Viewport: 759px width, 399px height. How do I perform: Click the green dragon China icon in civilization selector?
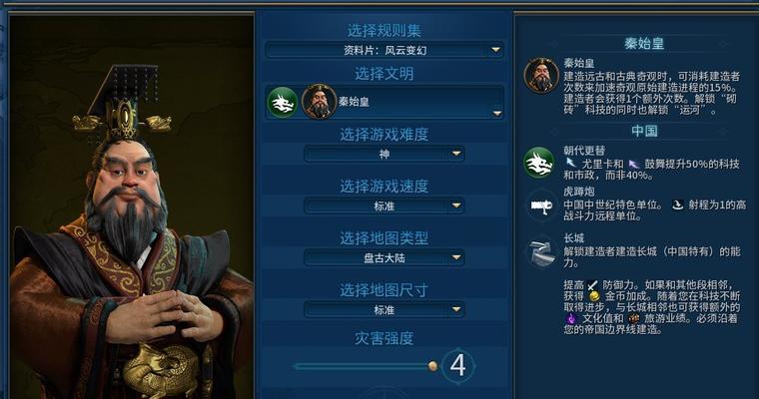point(283,102)
